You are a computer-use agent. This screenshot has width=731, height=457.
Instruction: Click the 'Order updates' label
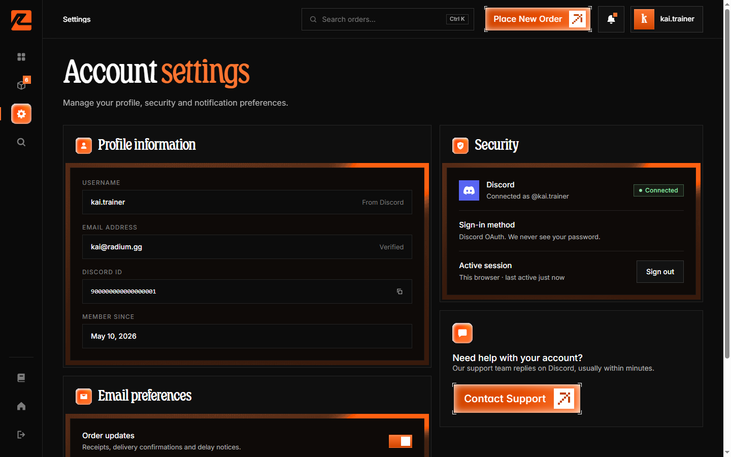coord(108,436)
